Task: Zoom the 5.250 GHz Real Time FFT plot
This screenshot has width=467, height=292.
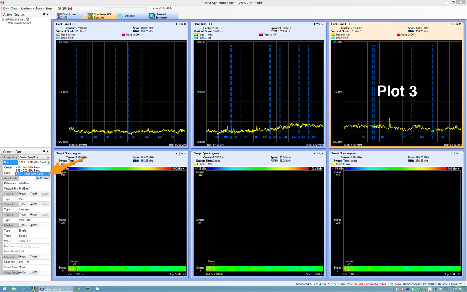Action: (182, 24)
